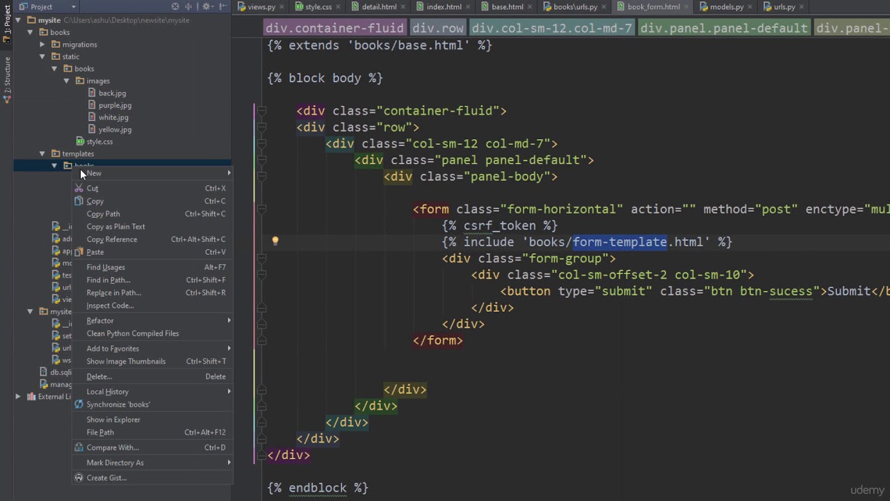Click the hide Project panel icon
The height and width of the screenshot is (501, 890).
point(222,7)
